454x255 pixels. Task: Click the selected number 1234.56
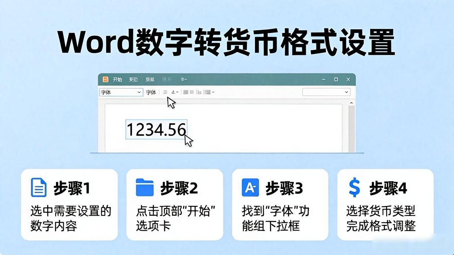[156, 130]
